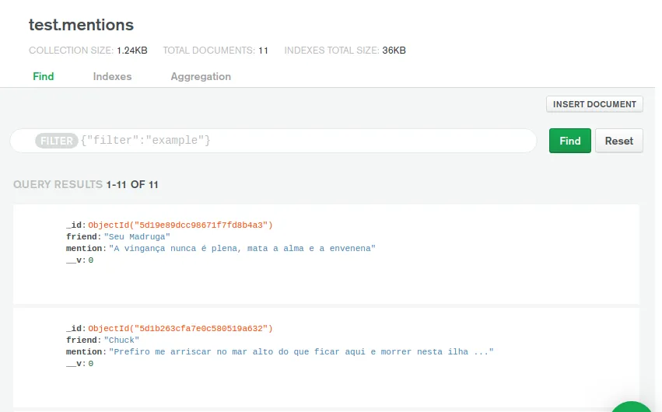Select the Find tab
This screenshot has width=662, height=412.
44,76
